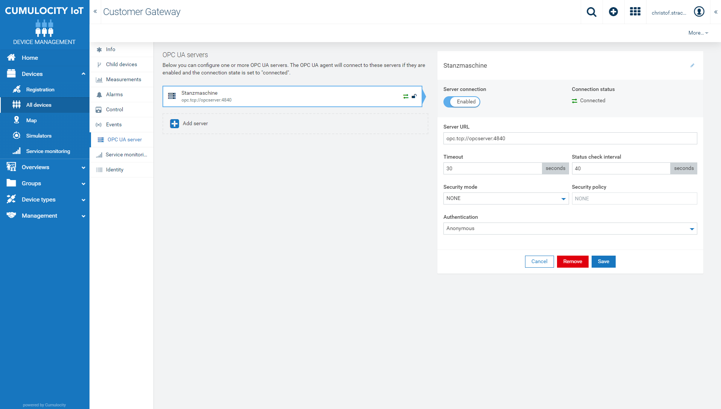Open the More... dropdown menu

click(x=698, y=33)
